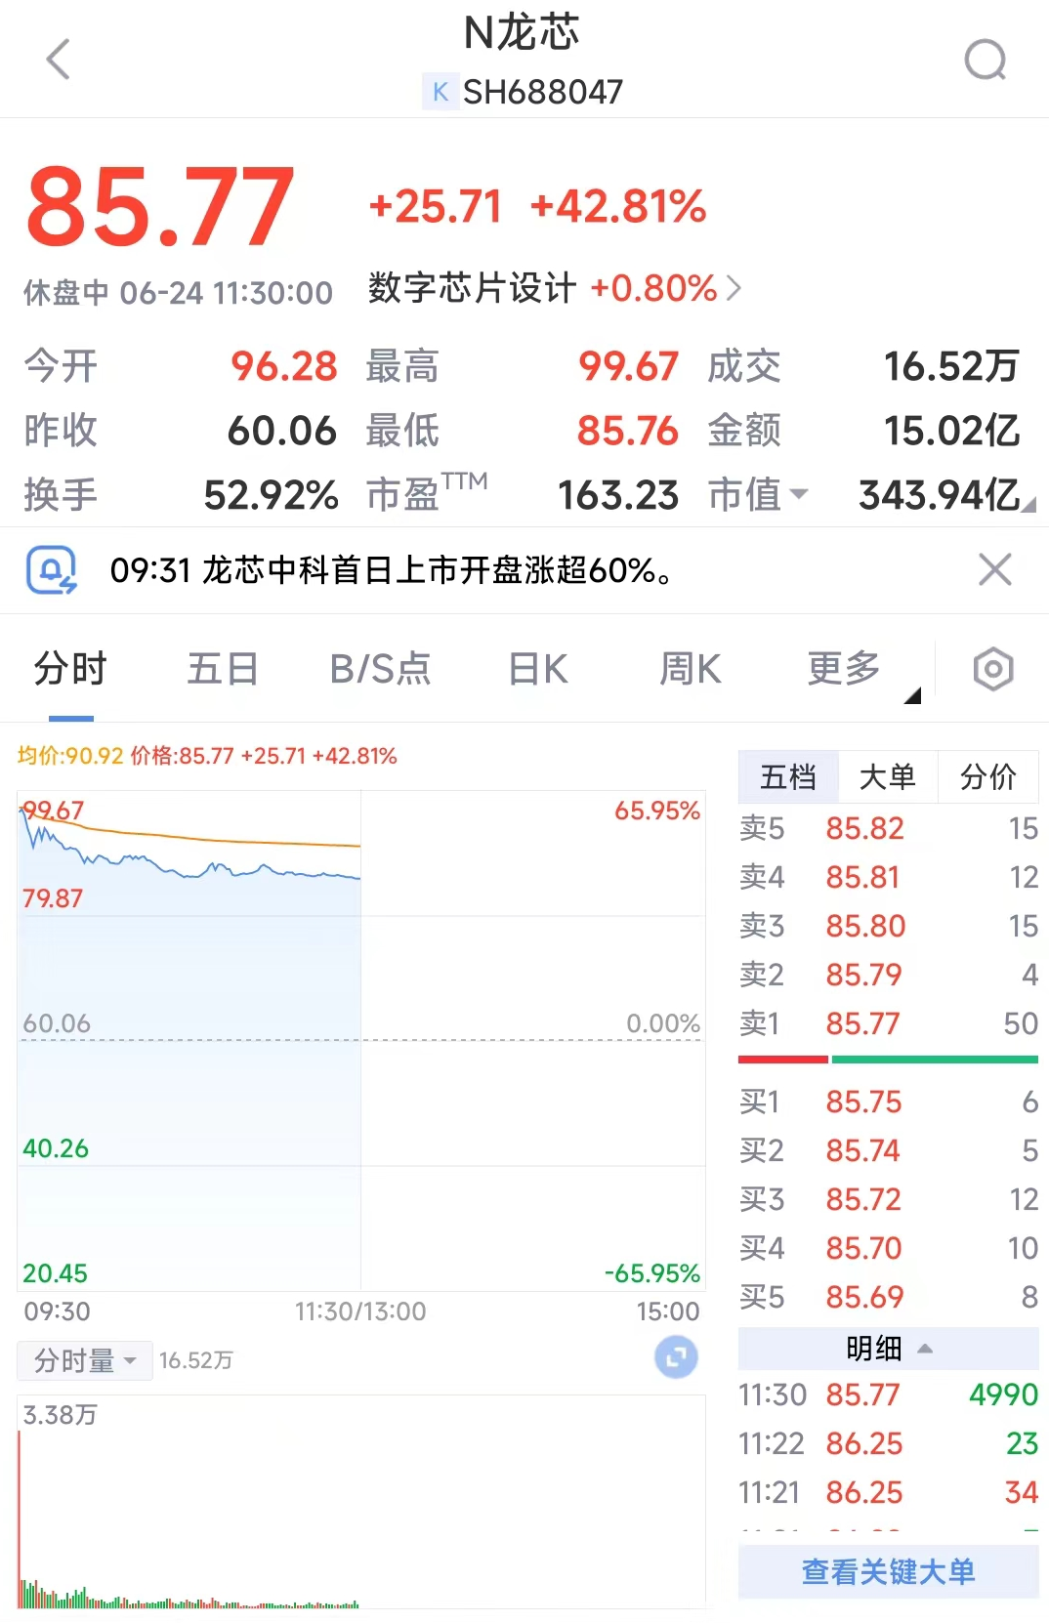The image size is (1049, 1623).
Task: Tap the 市盈TTM value 163.23
Action: [x=618, y=495]
